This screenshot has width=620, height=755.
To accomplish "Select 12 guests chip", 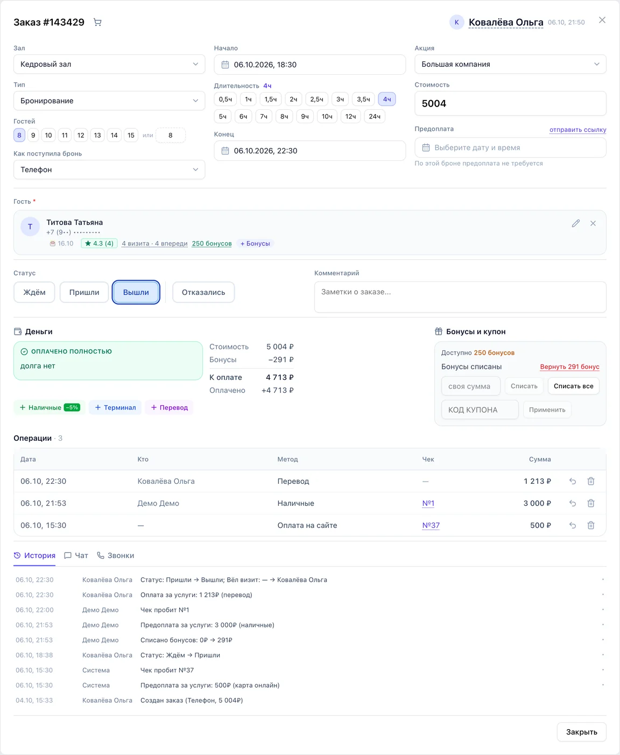I will coord(81,135).
